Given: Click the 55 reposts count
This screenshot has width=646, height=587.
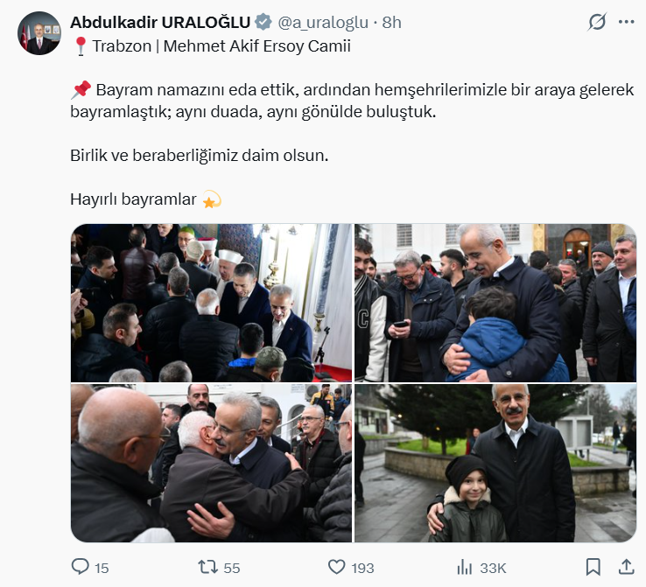Looking at the screenshot, I should (x=232, y=568).
